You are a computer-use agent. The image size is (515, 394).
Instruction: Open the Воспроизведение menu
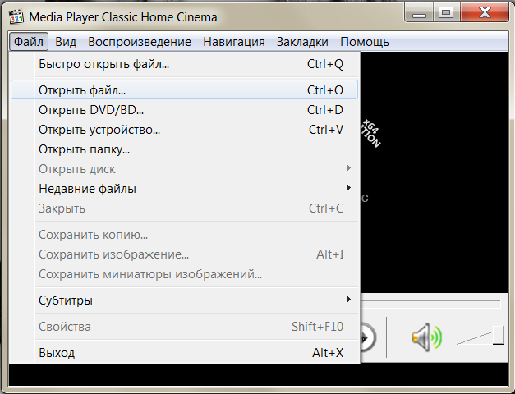click(x=140, y=42)
